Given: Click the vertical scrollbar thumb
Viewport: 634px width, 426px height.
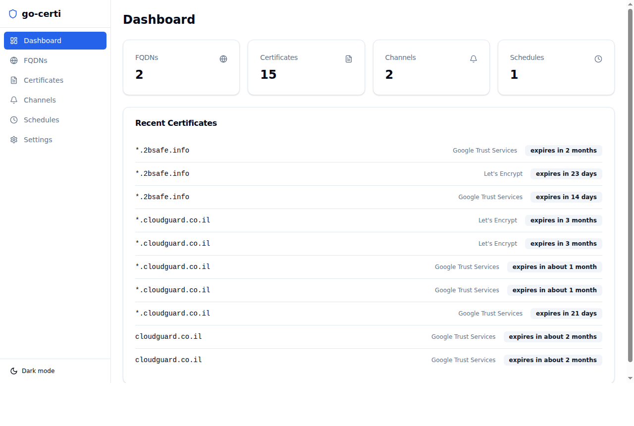Looking at the screenshot, I should (x=631, y=185).
